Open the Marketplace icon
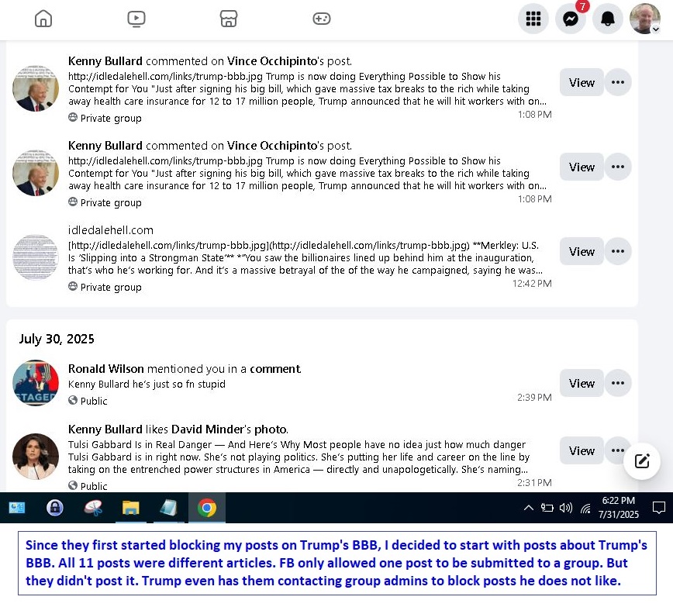The image size is (673, 607). (228, 19)
